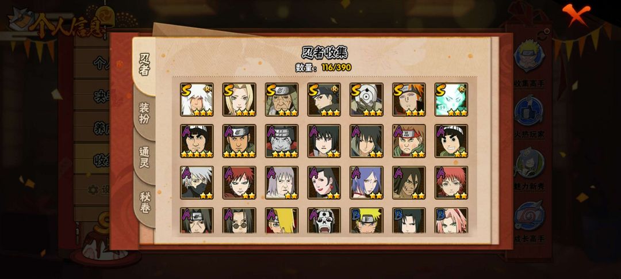Select S-rank Jiraiya ninja portrait

[197, 100]
